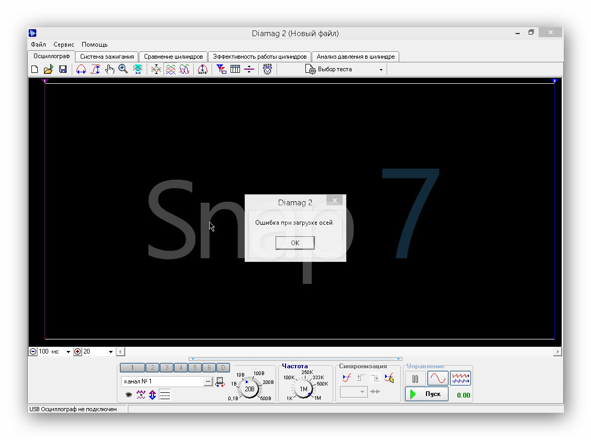
Task: Select red-blue noisy waveform mode button
Action: [x=460, y=378]
